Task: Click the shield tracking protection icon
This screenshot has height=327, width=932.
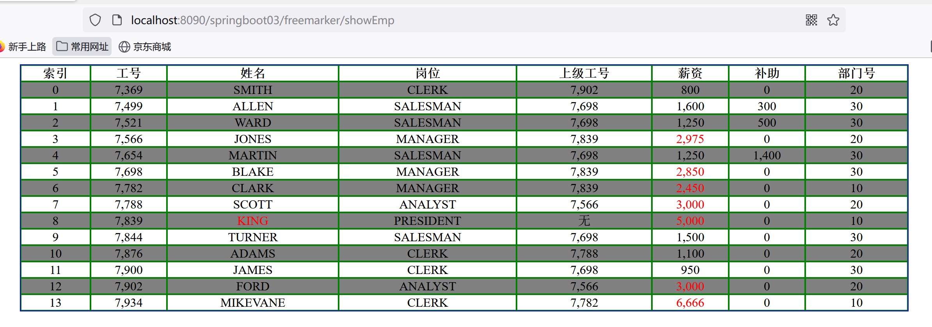Action: [x=95, y=20]
